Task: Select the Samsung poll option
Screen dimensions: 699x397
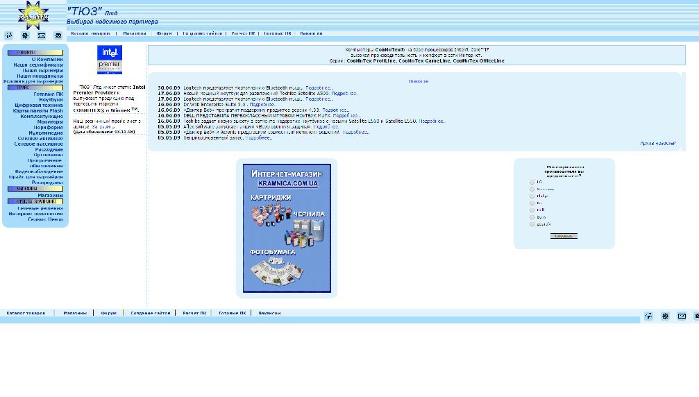Action: click(532, 189)
